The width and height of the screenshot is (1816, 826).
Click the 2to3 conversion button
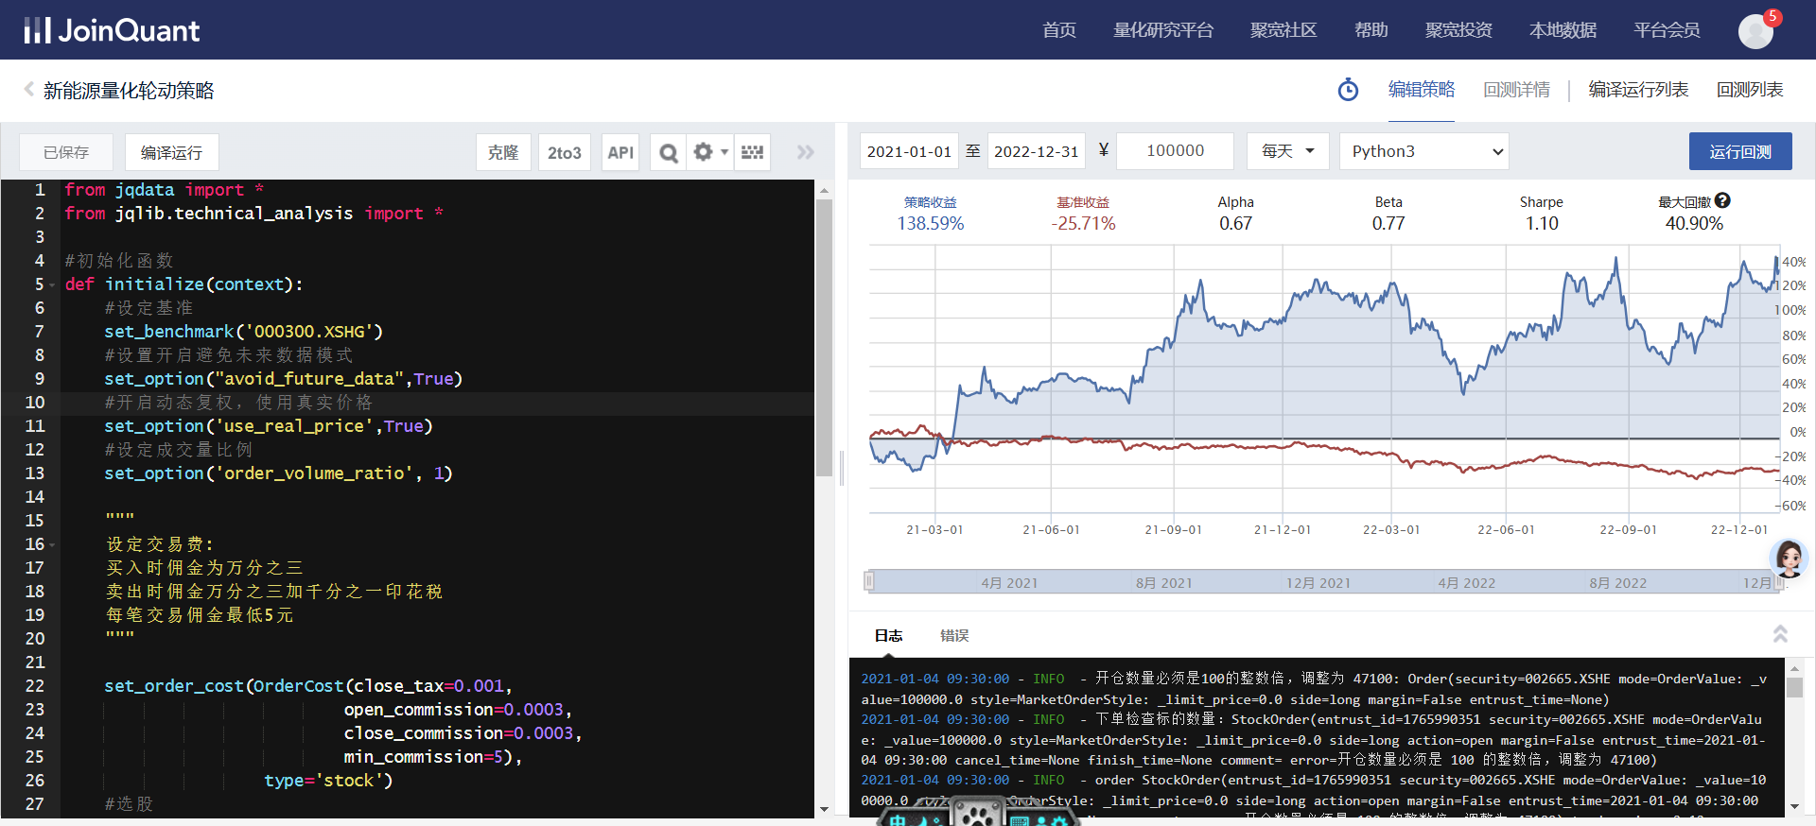click(x=565, y=152)
